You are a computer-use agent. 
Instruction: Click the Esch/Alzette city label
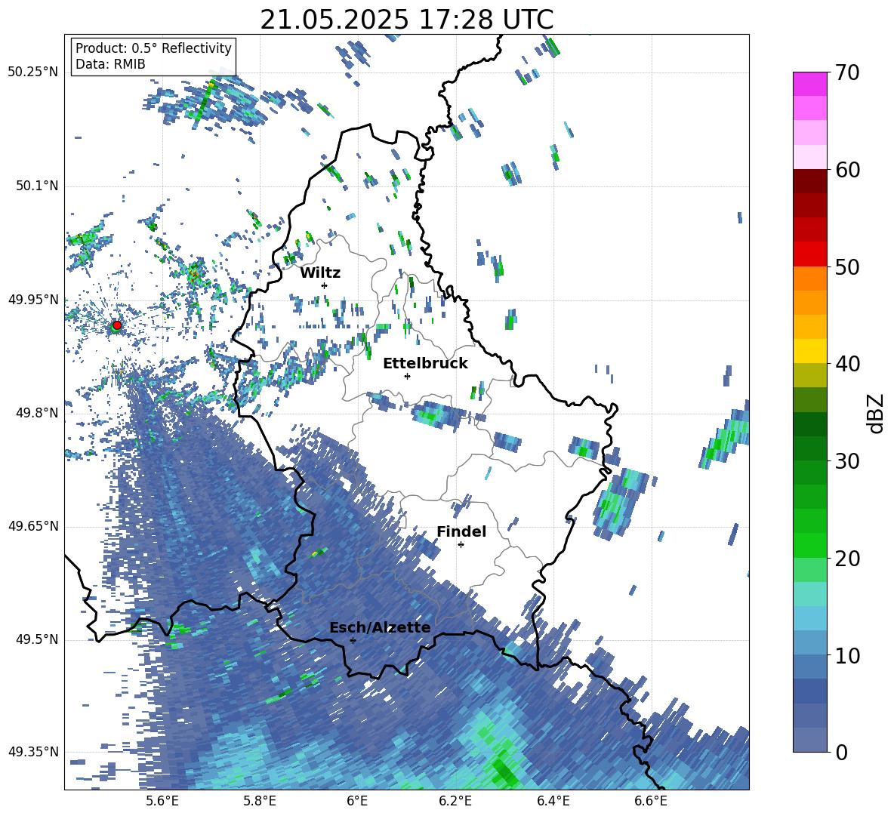(380, 628)
